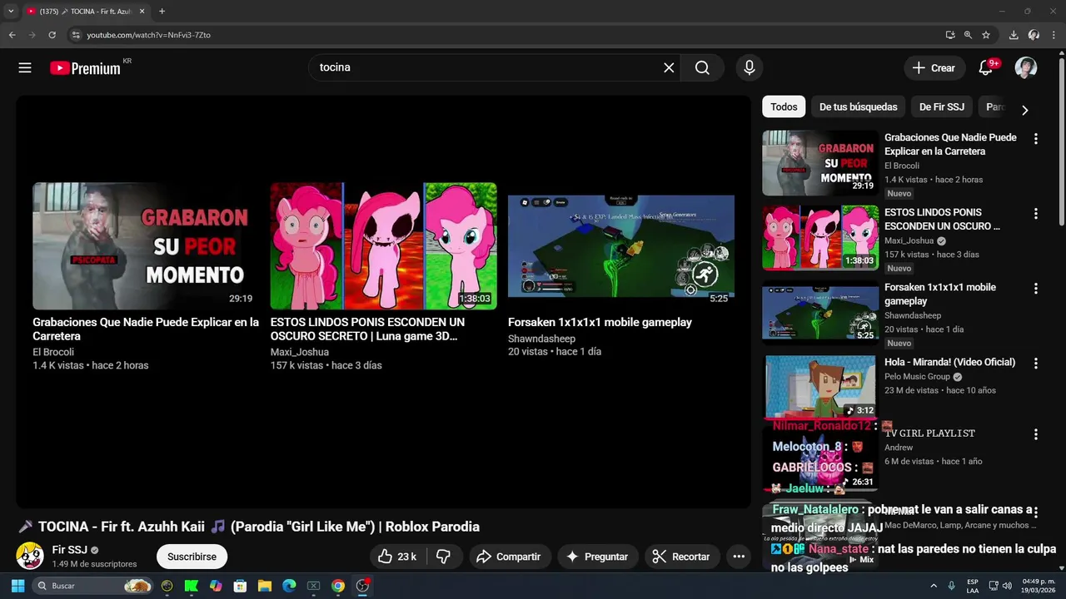This screenshot has width=1066, height=599.
Task: Select the Todos filter chip
Action: [x=784, y=106]
